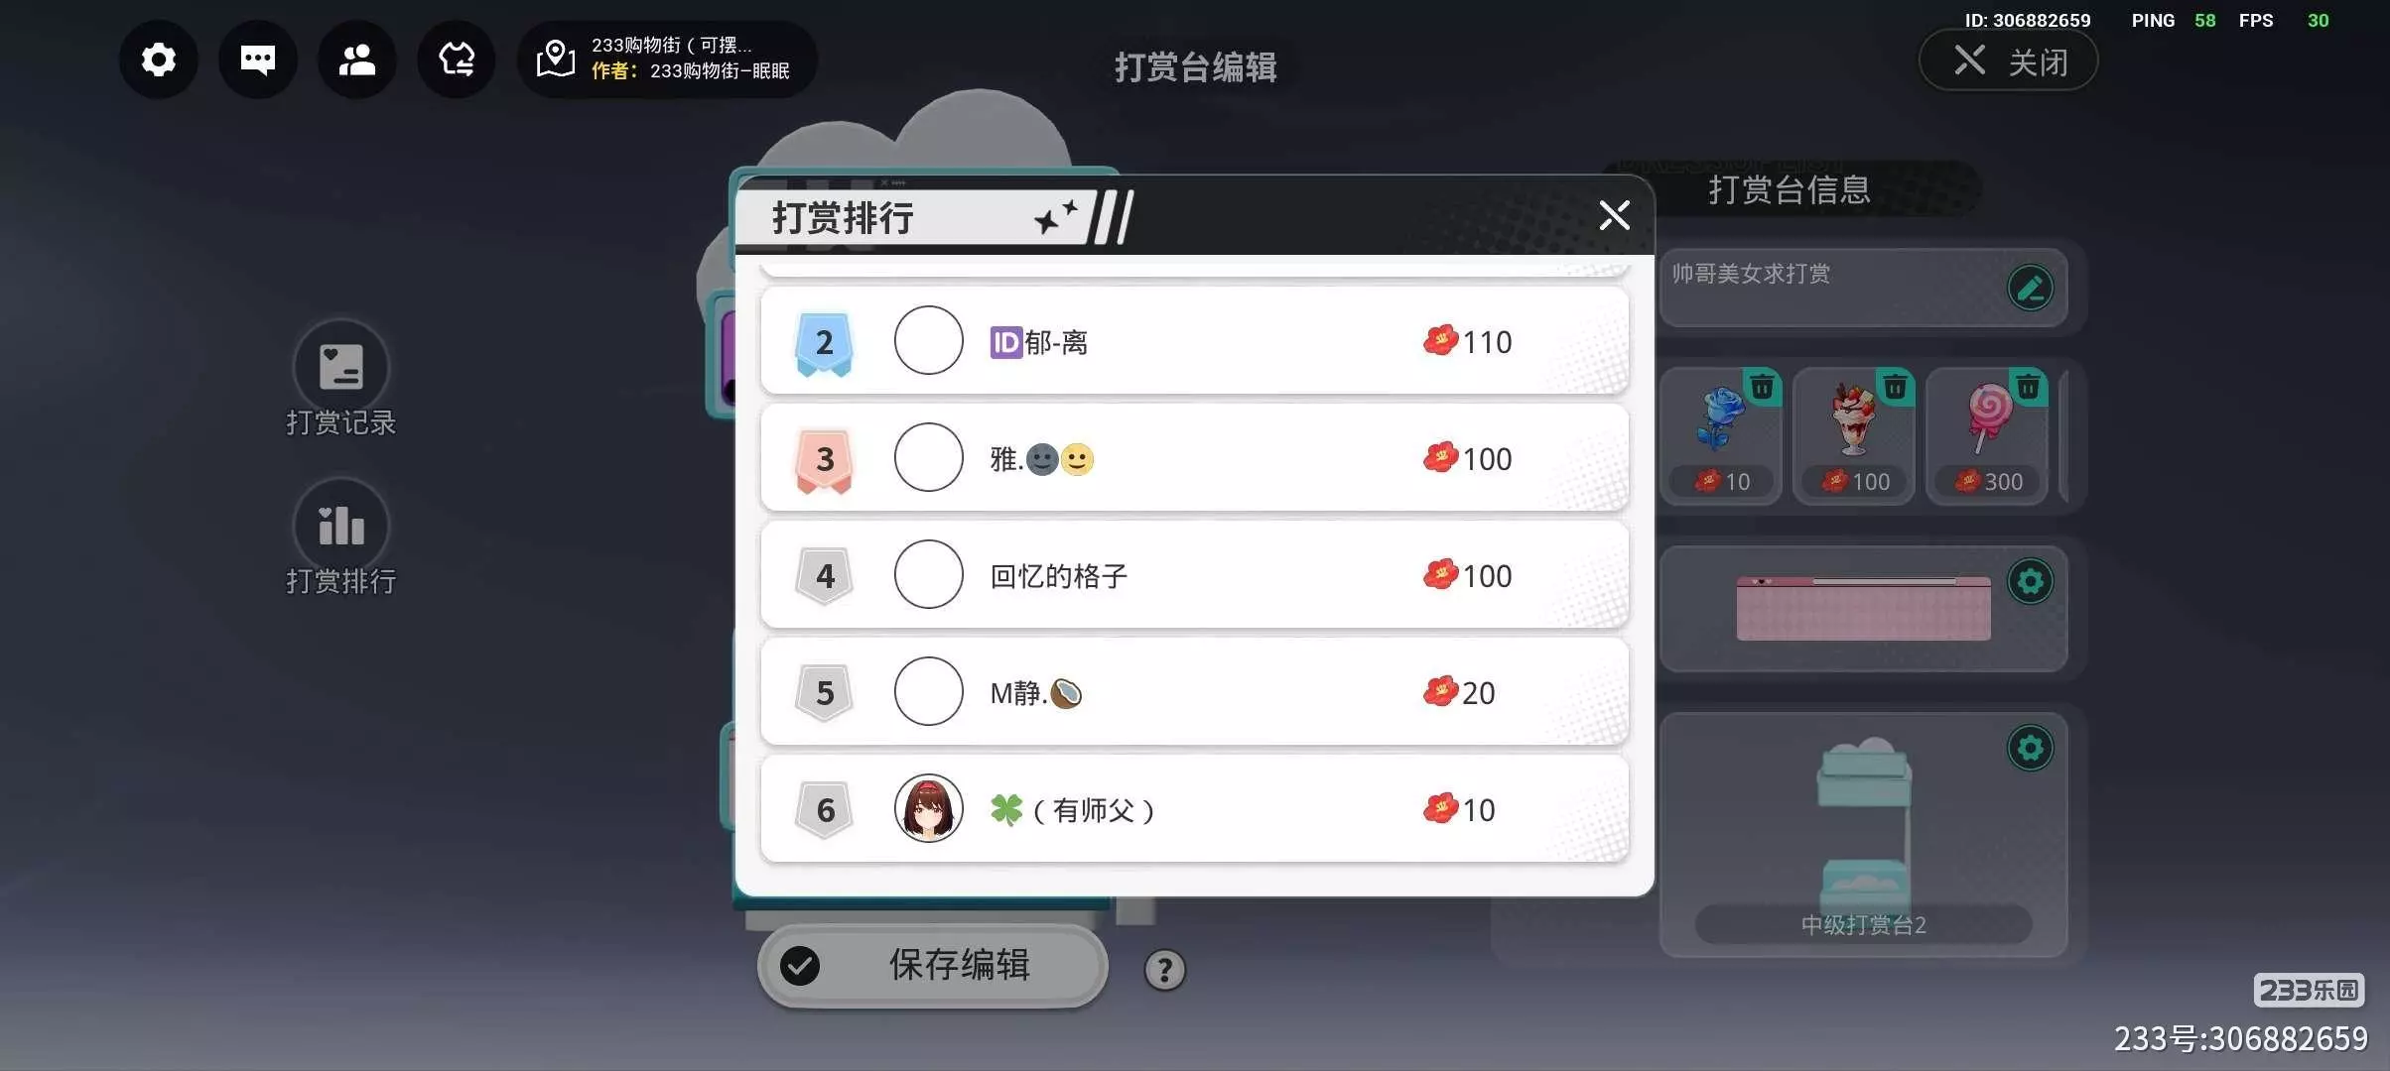Delete the sundae 100 gift
Screen dimensions: 2390x1071
[x=1895, y=387]
